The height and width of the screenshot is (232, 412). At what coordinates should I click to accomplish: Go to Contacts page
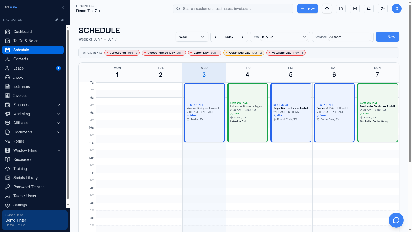pyautogui.click(x=33, y=59)
